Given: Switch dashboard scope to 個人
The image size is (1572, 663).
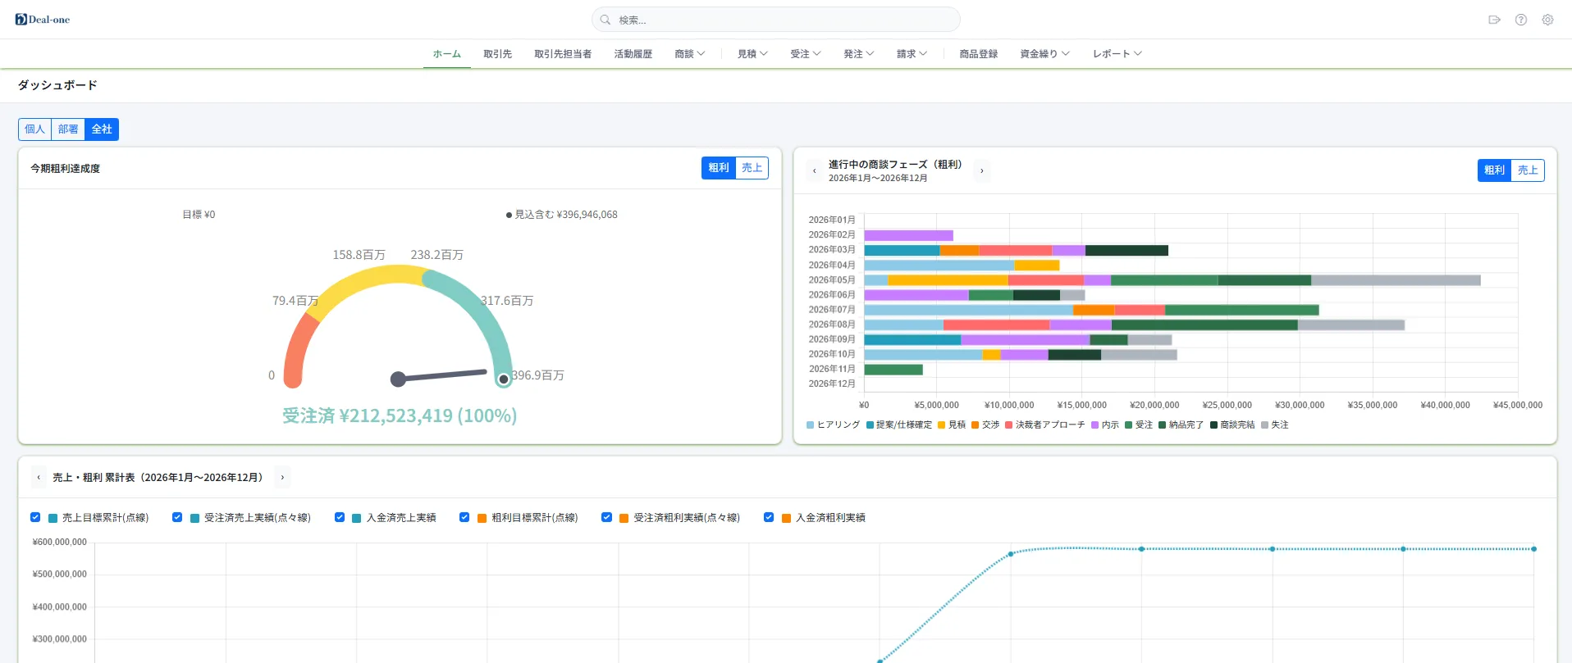Looking at the screenshot, I should pos(34,129).
